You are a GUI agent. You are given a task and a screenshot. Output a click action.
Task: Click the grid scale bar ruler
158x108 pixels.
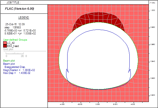[15, 53]
